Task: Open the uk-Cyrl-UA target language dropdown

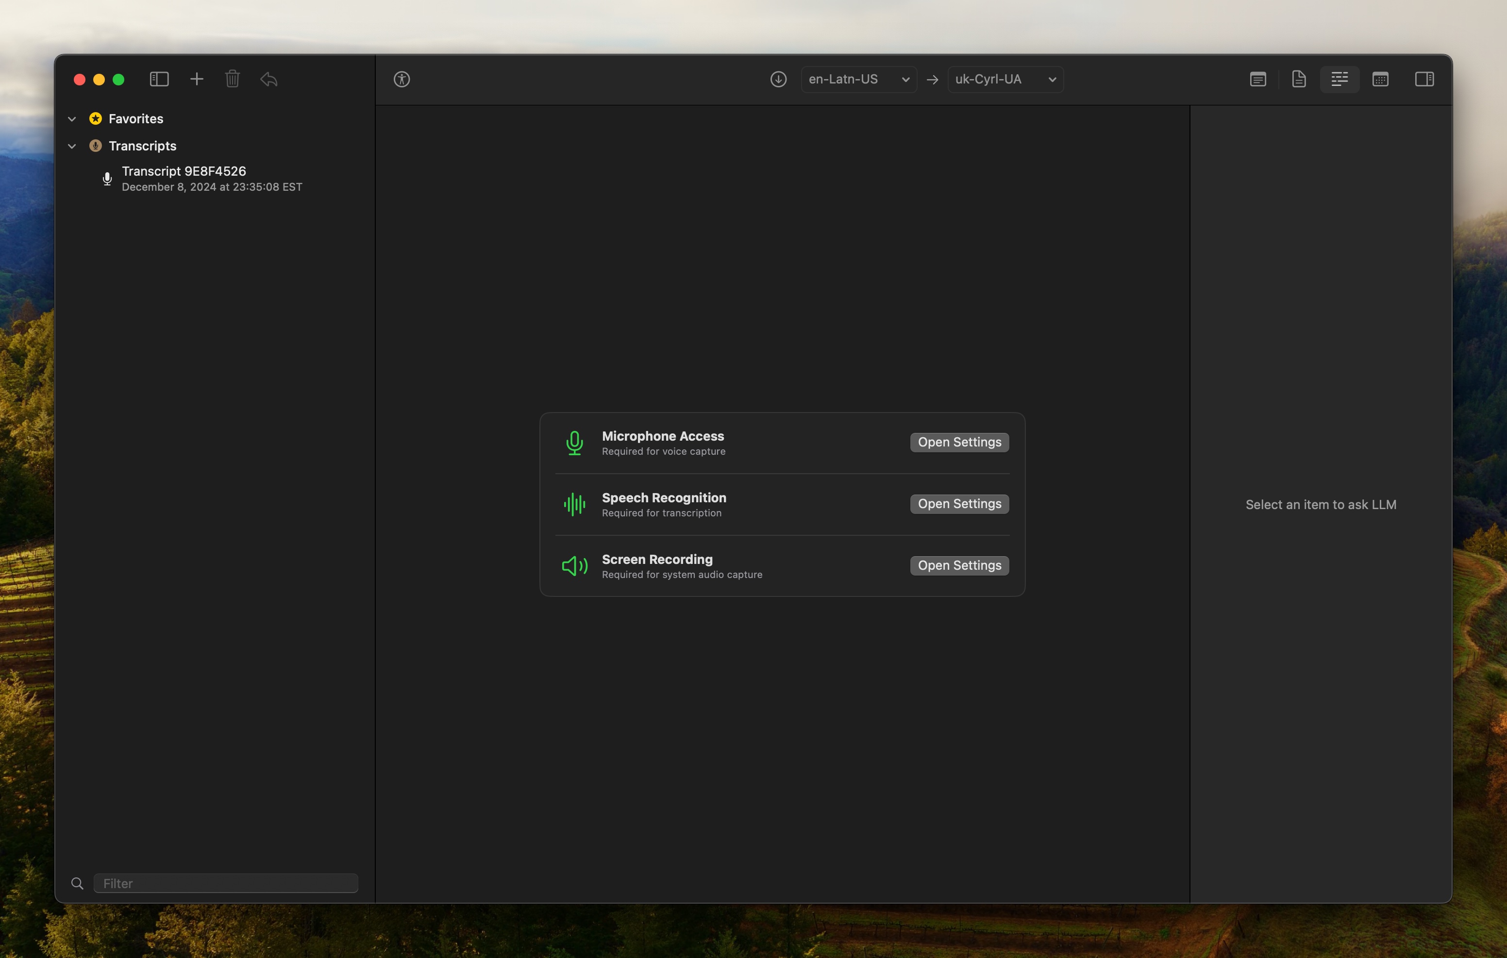Action: tap(1005, 80)
